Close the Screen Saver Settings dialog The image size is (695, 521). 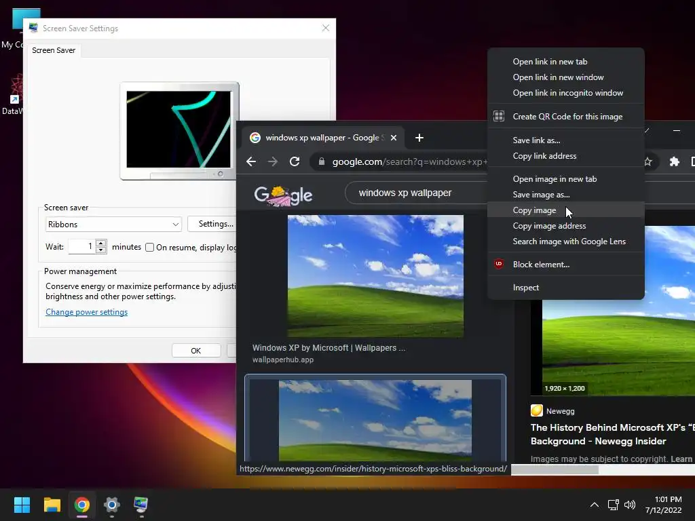(x=326, y=28)
